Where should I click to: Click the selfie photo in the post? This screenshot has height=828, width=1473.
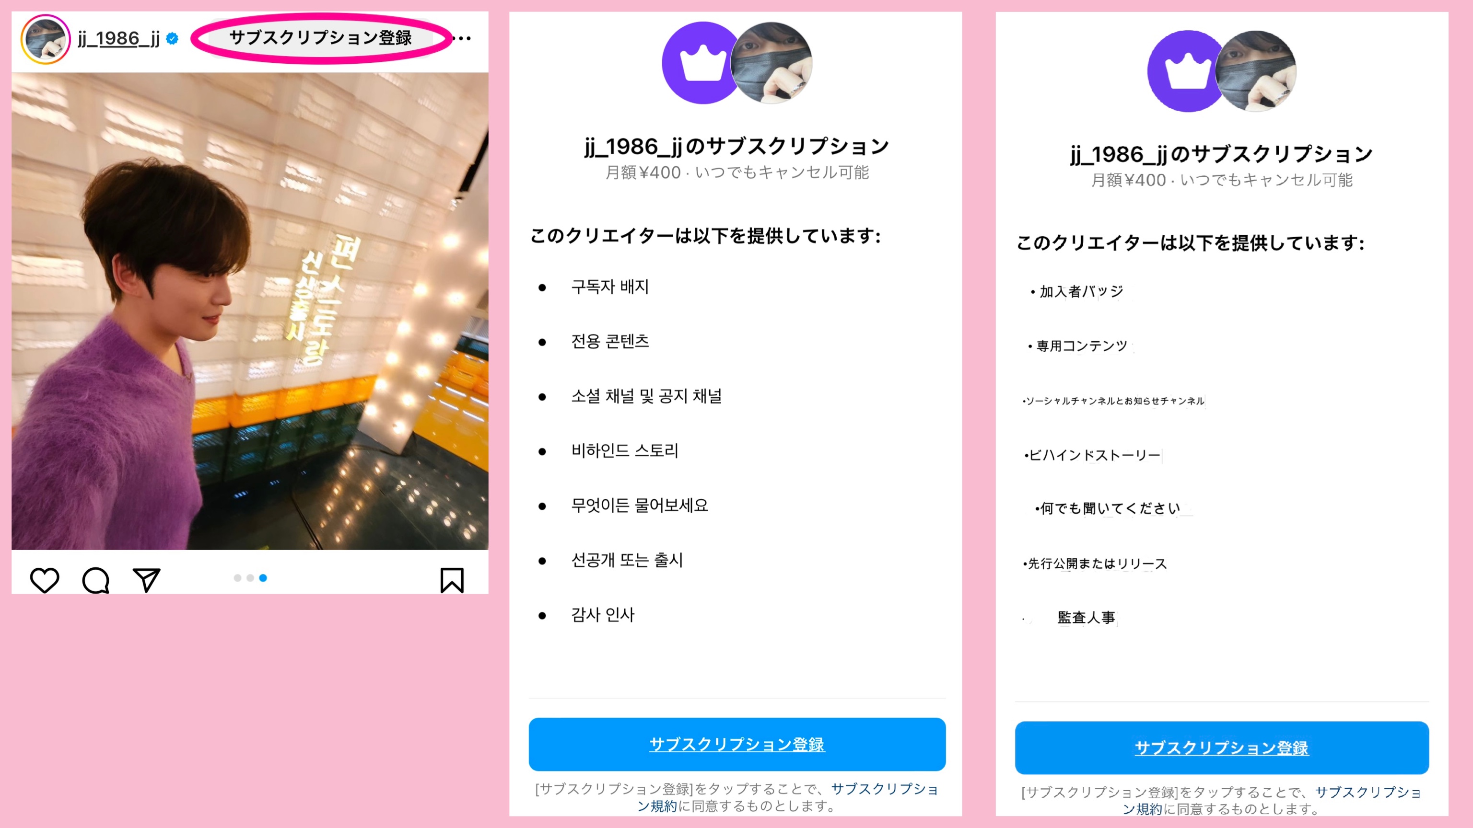tap(250, 311)
